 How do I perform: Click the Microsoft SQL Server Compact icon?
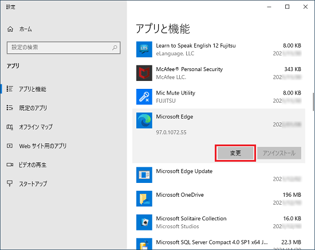click(144, 244)
